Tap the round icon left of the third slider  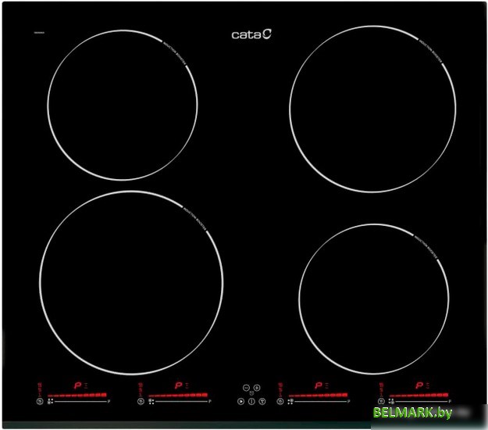280,401
